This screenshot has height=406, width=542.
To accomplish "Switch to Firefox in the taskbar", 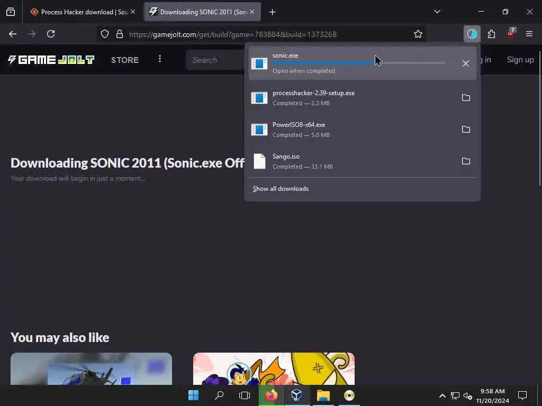I will (x=272, y=395).
